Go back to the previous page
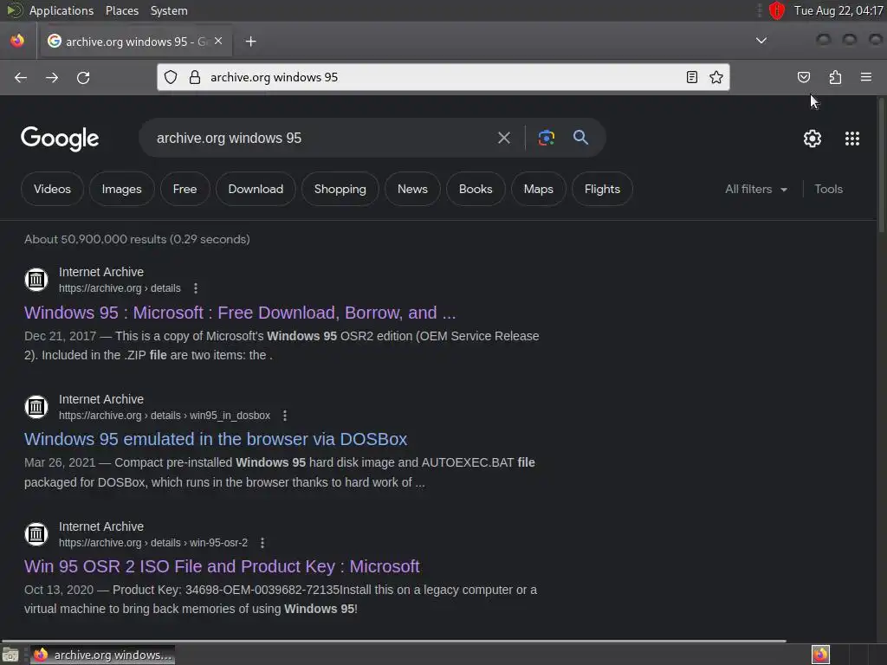 (x=21, y=77)
